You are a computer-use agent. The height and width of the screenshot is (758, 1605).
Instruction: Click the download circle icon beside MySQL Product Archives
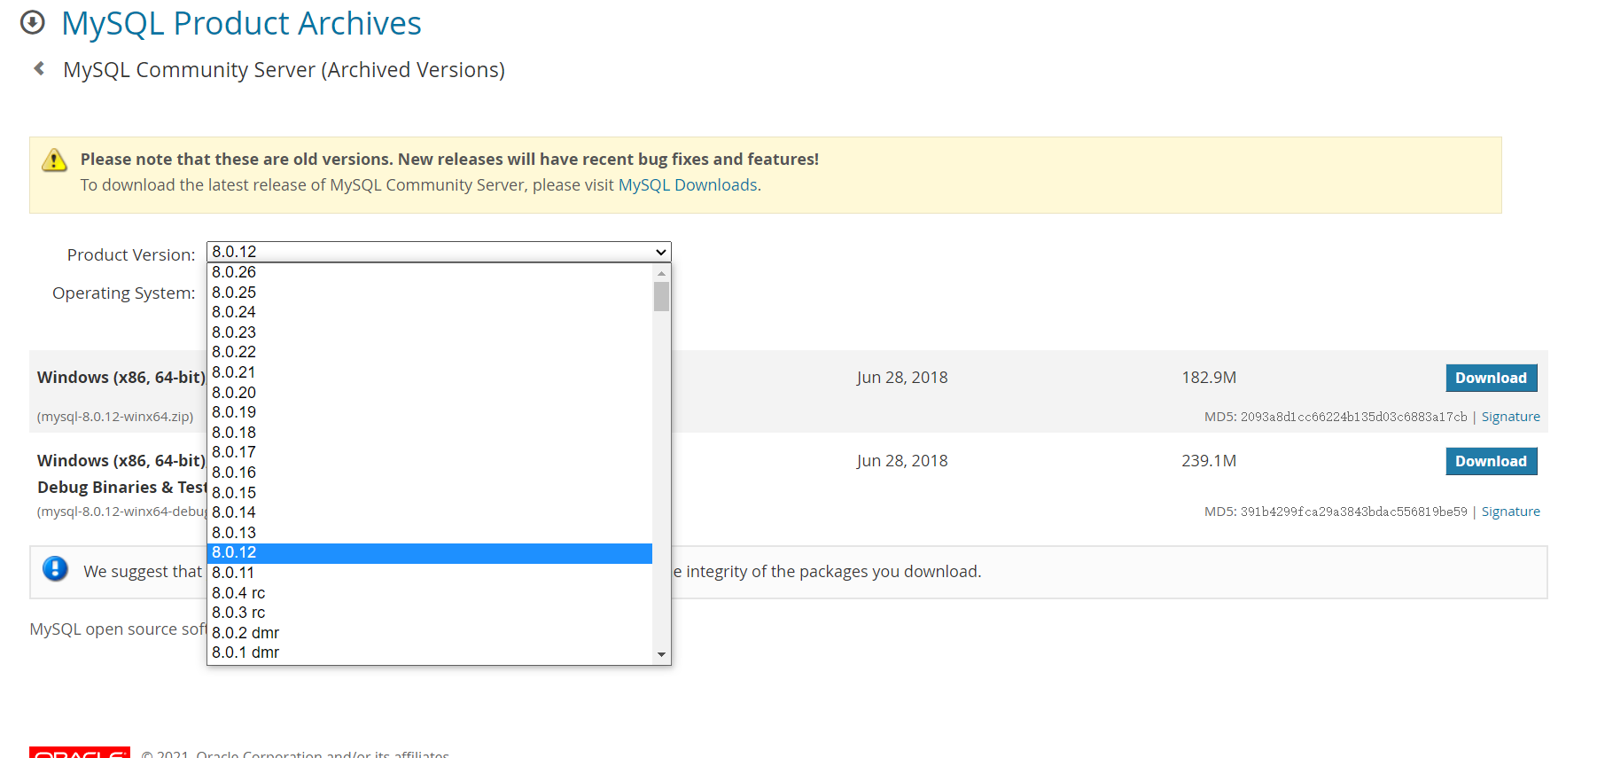(33, 22)
